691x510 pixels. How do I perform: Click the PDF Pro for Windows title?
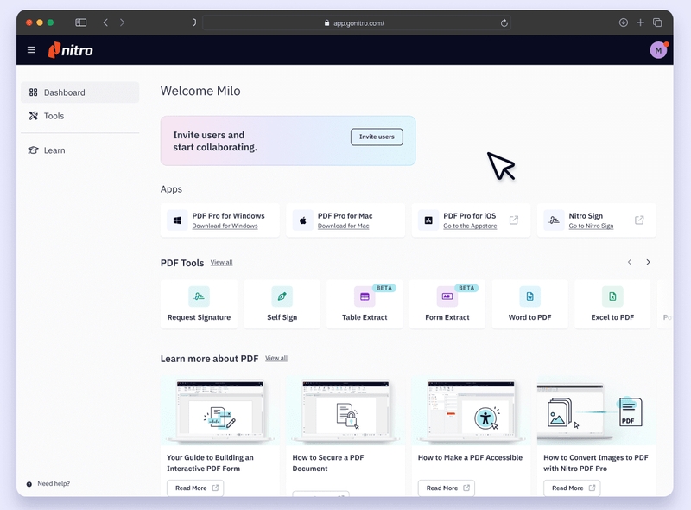pyautogui.click(x=228, y=216)
